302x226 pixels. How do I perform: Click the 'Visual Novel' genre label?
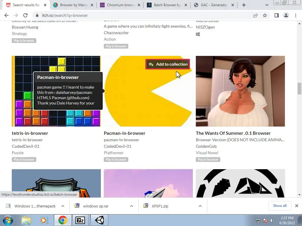(207, 153)
